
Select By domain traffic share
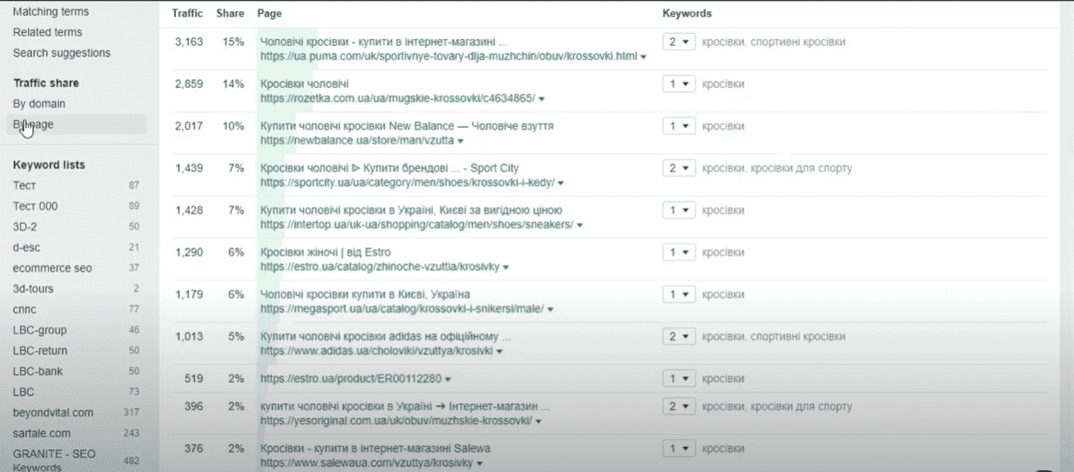[38, 104]
